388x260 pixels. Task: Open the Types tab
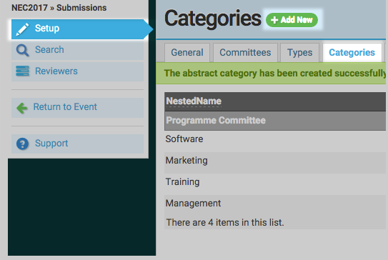(x=299, y=53)
